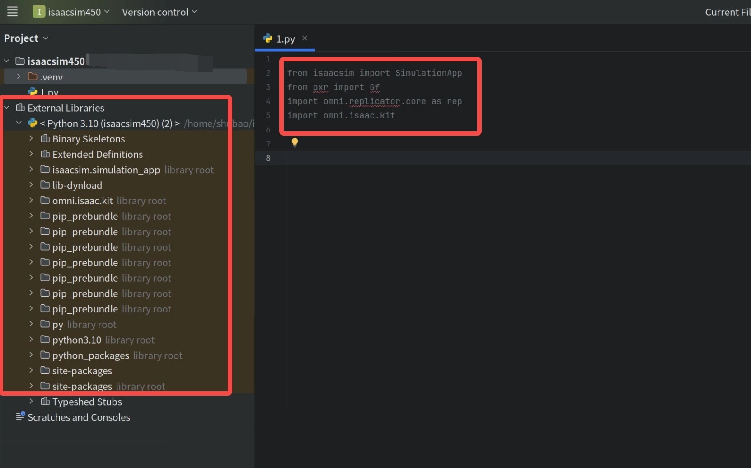Click the underlined replicator in line 4
Viewport: 751px width, 468px height.
pos(375,101)
